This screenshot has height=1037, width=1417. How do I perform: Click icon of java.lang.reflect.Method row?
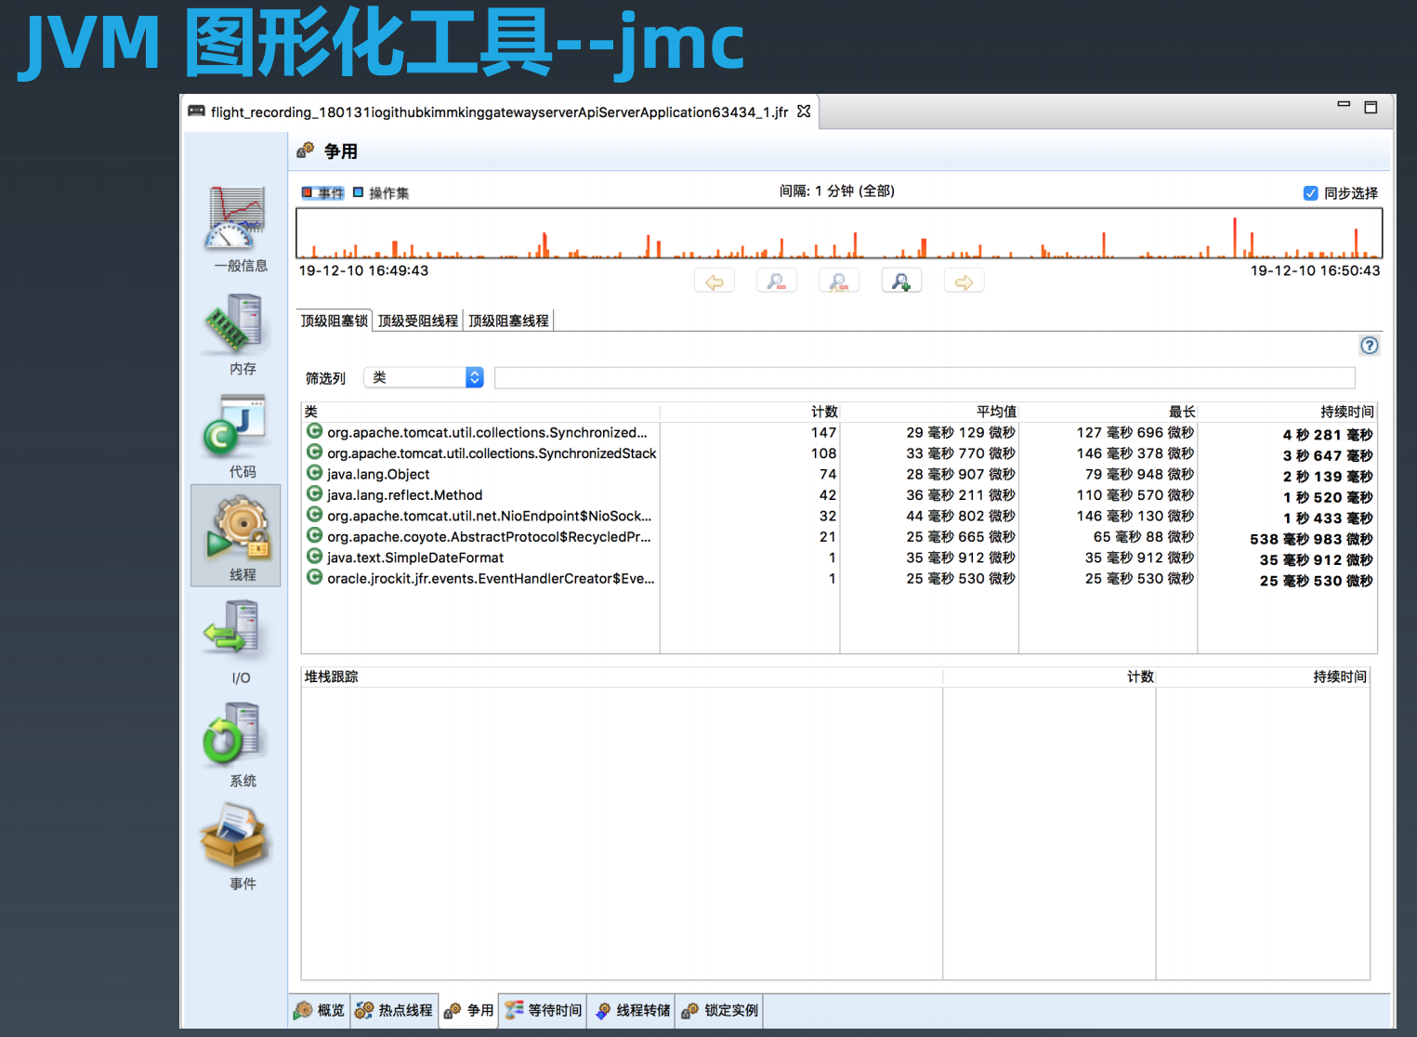click(315, 494)
